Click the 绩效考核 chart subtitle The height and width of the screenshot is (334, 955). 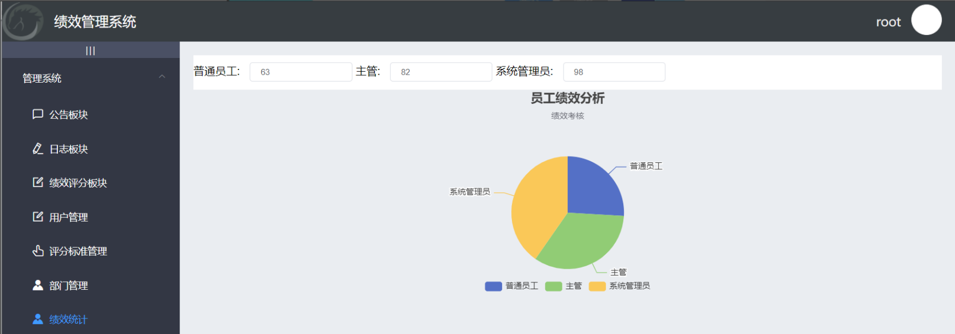[x=568, y=116]
